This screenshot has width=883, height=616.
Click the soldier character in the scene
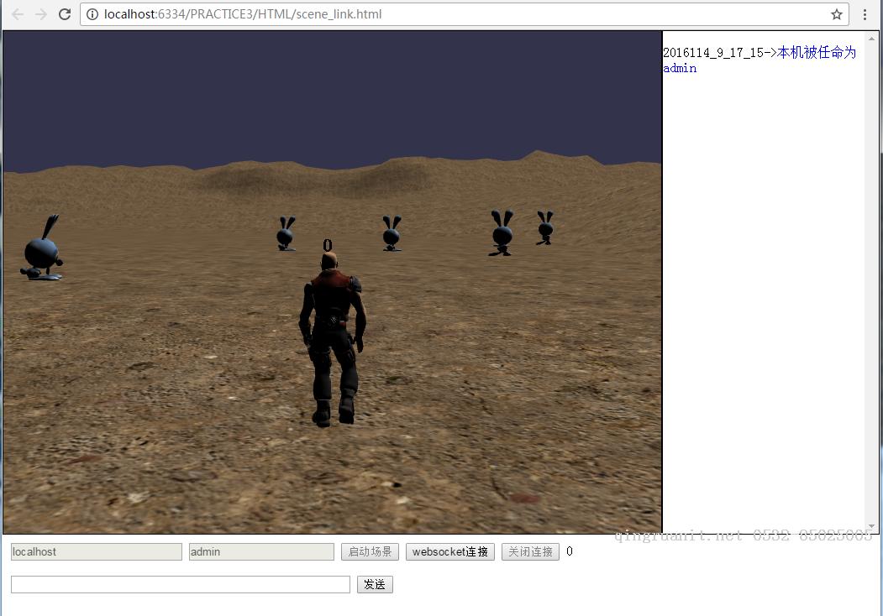(x=333, y=336)
